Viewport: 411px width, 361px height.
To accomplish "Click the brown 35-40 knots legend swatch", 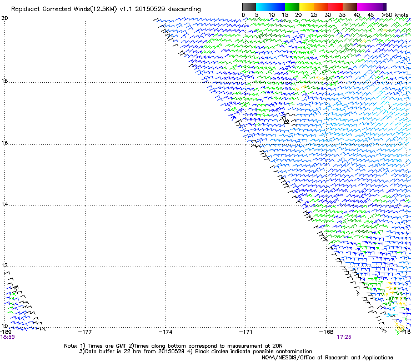I will pos(350,7).
